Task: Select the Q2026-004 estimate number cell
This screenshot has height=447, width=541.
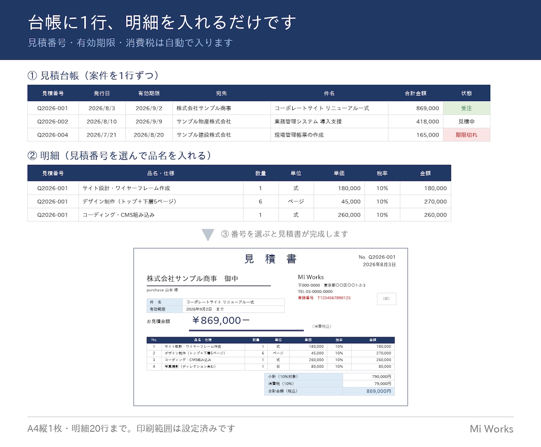Action: [53, 135]
